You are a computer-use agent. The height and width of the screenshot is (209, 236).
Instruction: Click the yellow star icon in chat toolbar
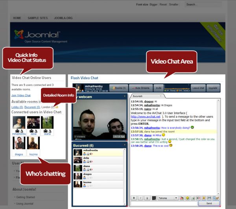tap(204, 198)
